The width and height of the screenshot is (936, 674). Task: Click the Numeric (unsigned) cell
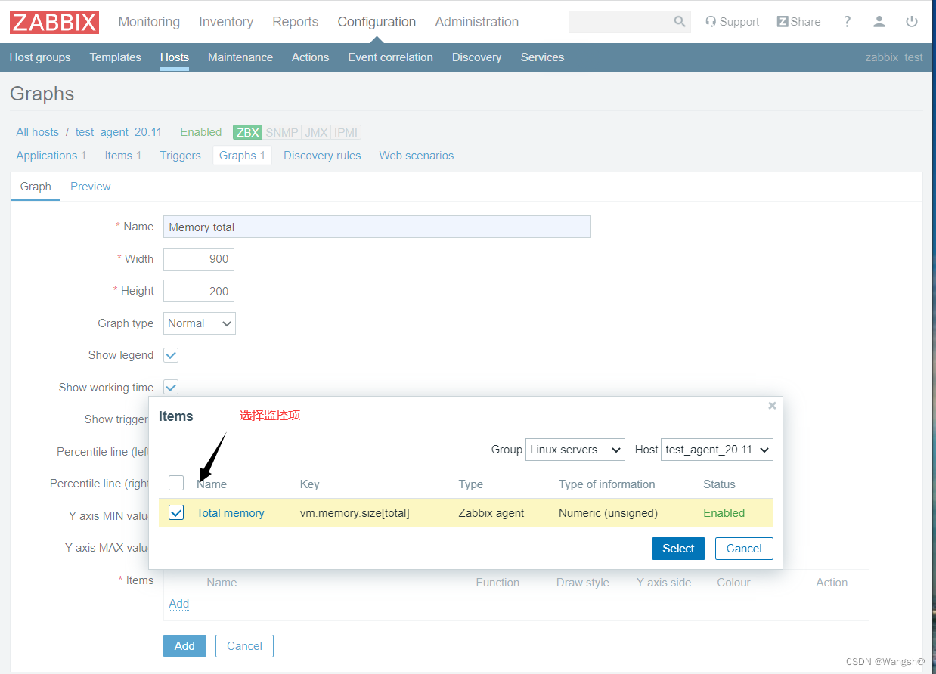click(x=608, y=513)
